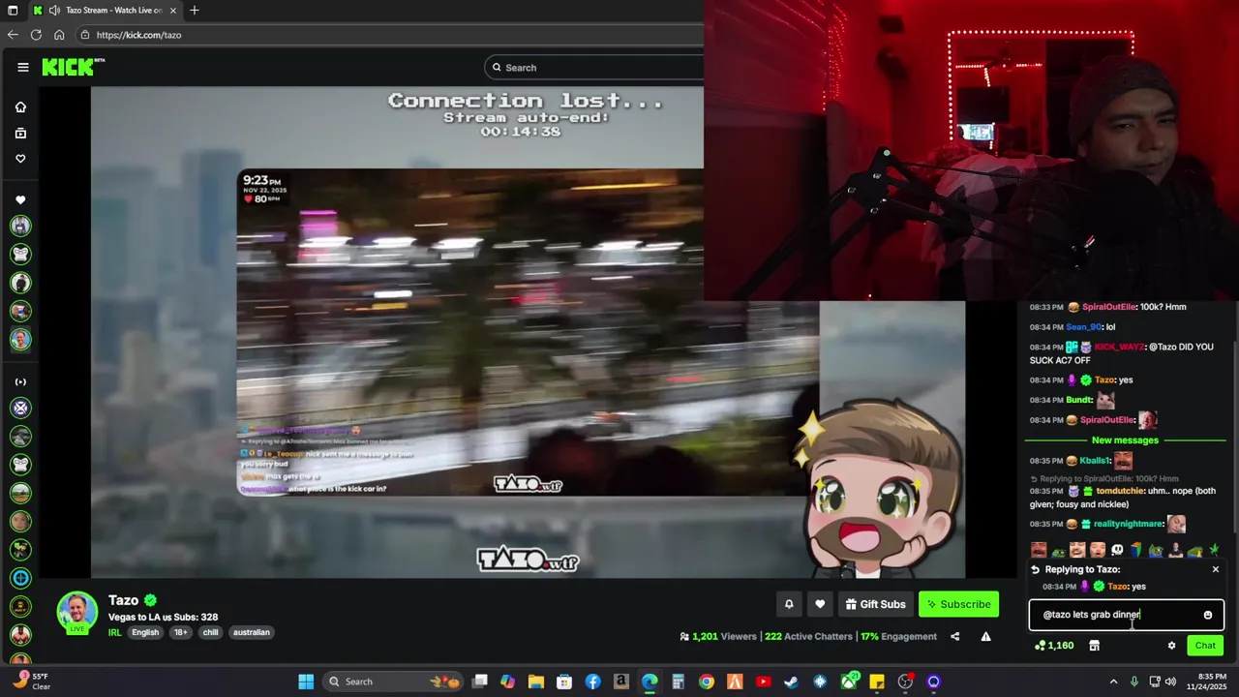Go to Home in Kick sidebar
Viewport: 1239px width, 697px height.
tap(20, 107)
